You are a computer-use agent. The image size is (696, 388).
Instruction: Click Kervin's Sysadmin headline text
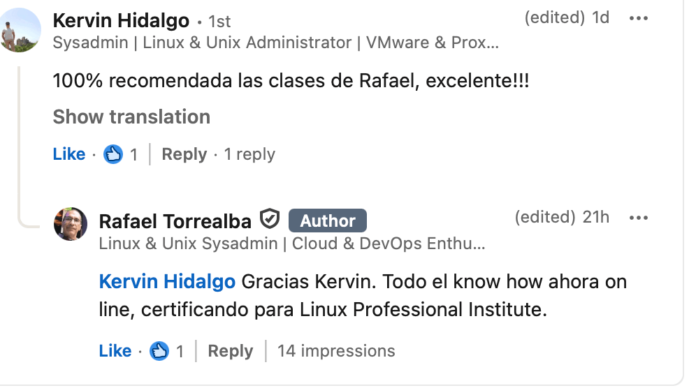point(276,43)
